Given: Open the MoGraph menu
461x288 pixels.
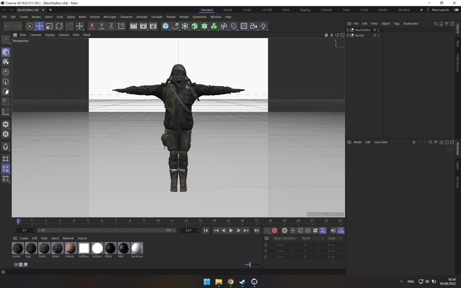Looking at the screenshot, I should click(x=110, y=17).
